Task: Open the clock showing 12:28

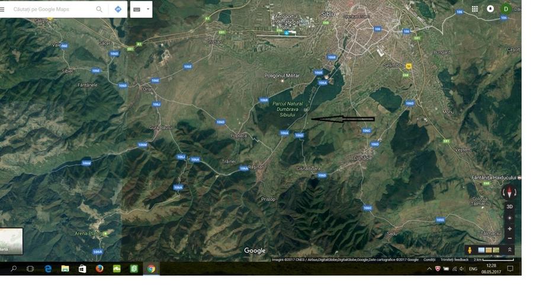Action: pos(491,269)
